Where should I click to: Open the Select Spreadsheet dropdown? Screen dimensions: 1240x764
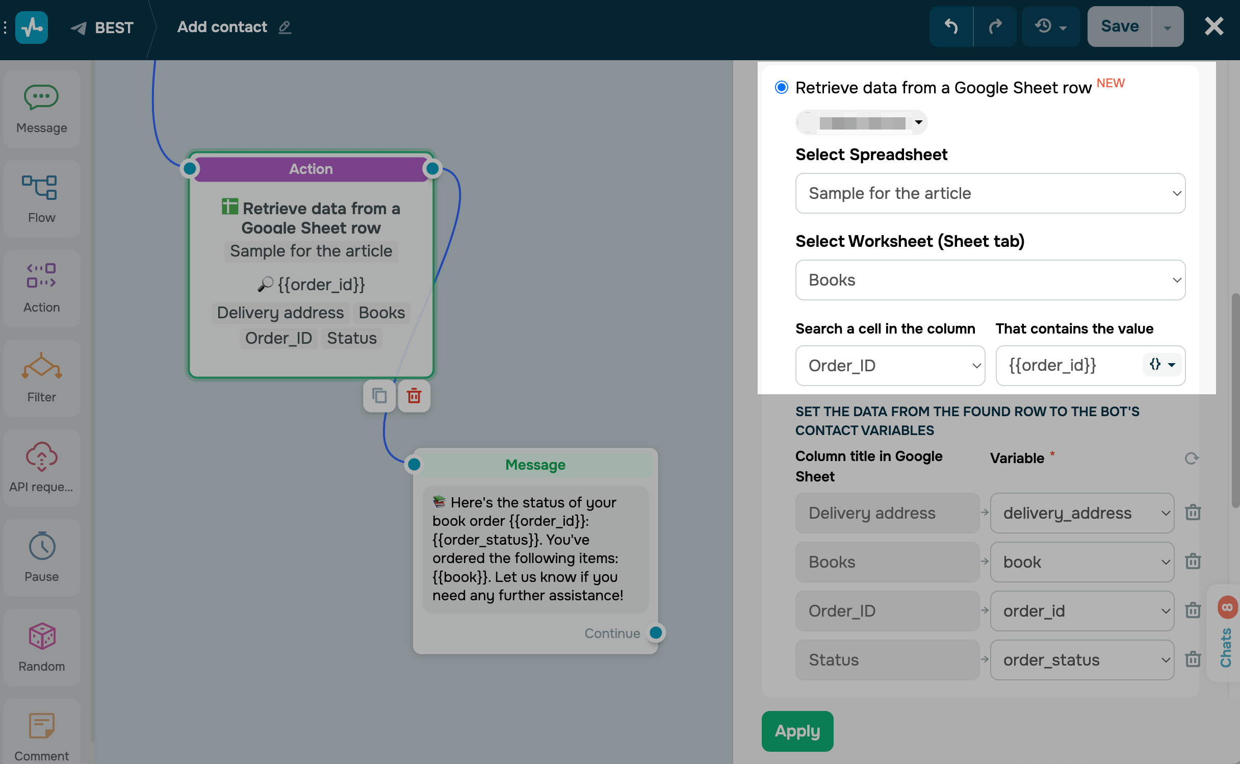coord(990,193)
